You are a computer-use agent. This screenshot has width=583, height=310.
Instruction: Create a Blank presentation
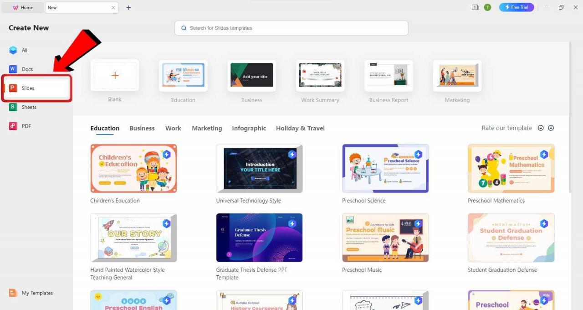point(115,76)
